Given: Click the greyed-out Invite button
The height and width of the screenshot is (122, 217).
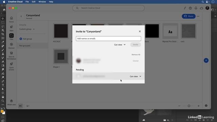Looking at the screenshot, I should [x=136, y=44].
